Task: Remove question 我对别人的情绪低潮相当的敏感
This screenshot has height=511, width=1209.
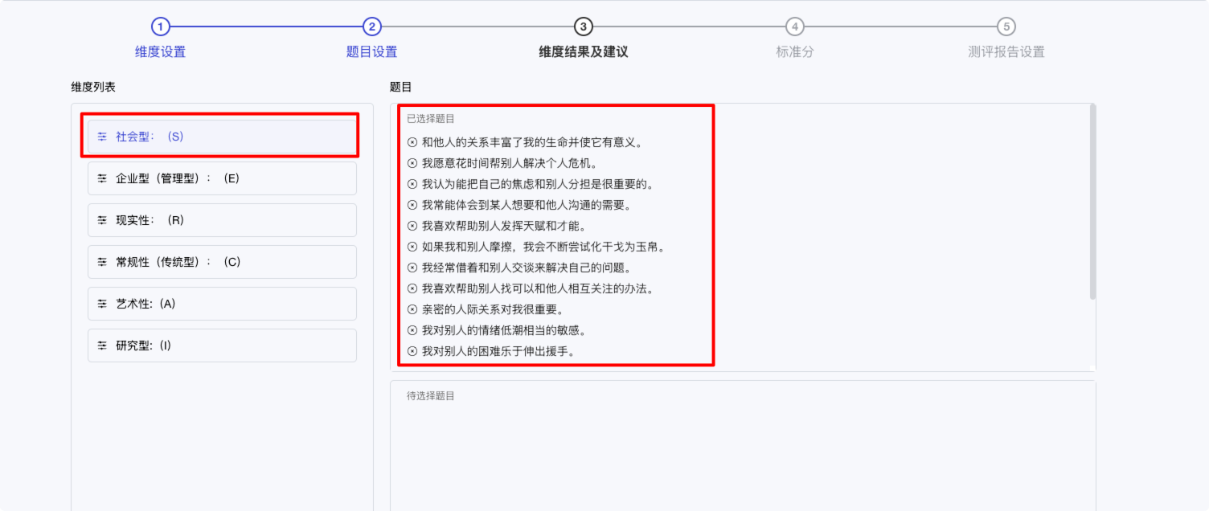Action: click(412, 330)
